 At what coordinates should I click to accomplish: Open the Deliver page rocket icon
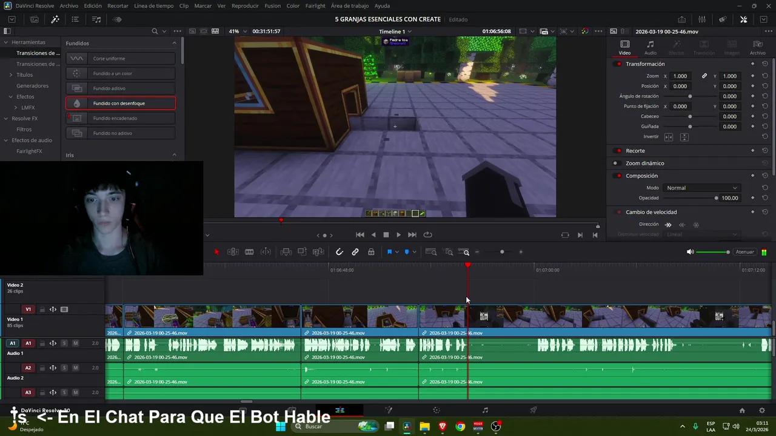click(533, 410)
